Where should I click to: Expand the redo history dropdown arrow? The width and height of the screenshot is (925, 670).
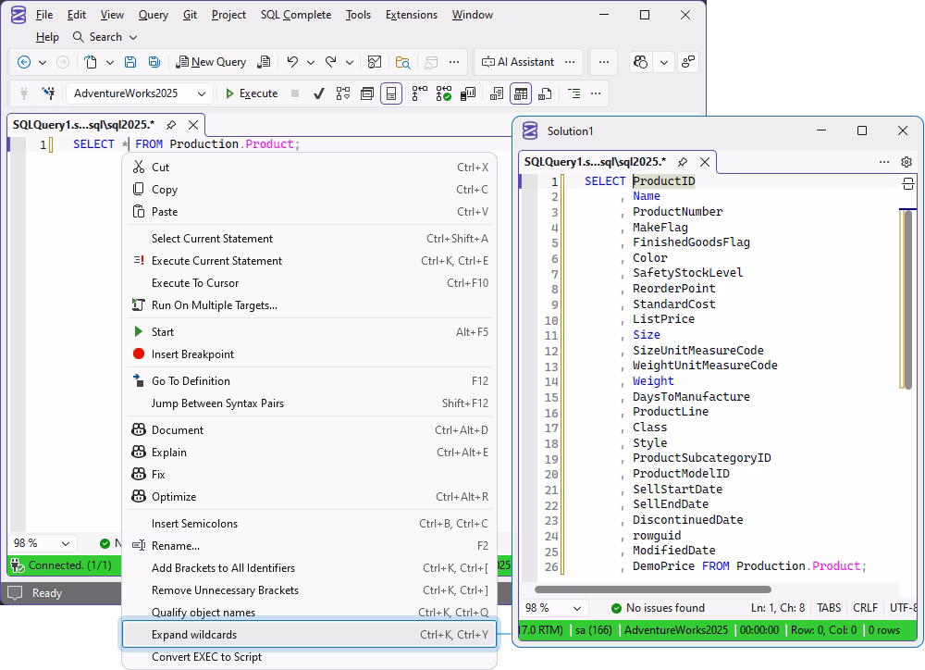coord(350,62)
